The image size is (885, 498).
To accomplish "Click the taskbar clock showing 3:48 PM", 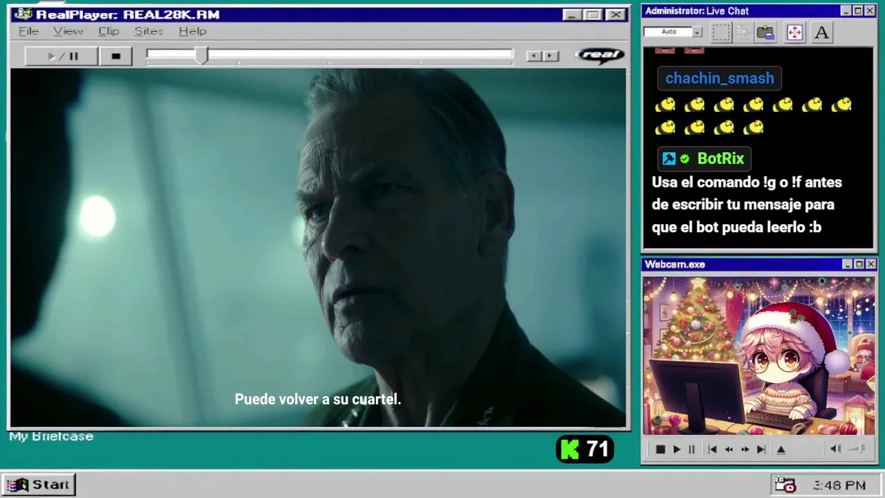I will tap(839, 486).
